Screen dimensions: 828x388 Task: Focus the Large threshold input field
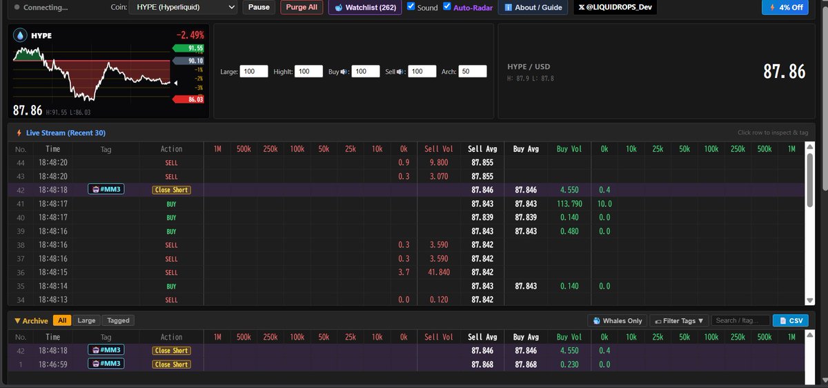254,72
